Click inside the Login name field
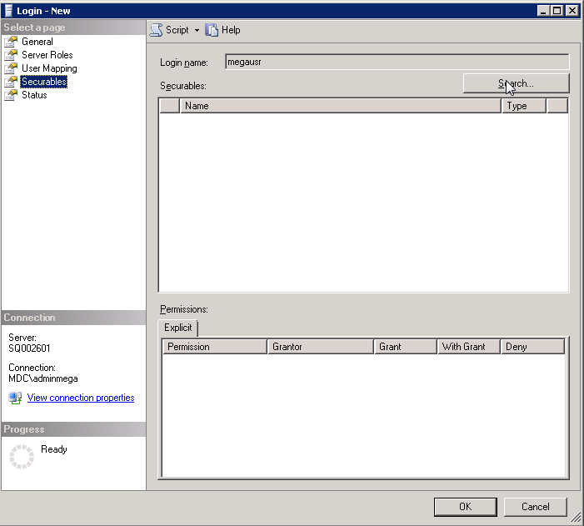Viewport: 584px width, 526px height. 397,62
